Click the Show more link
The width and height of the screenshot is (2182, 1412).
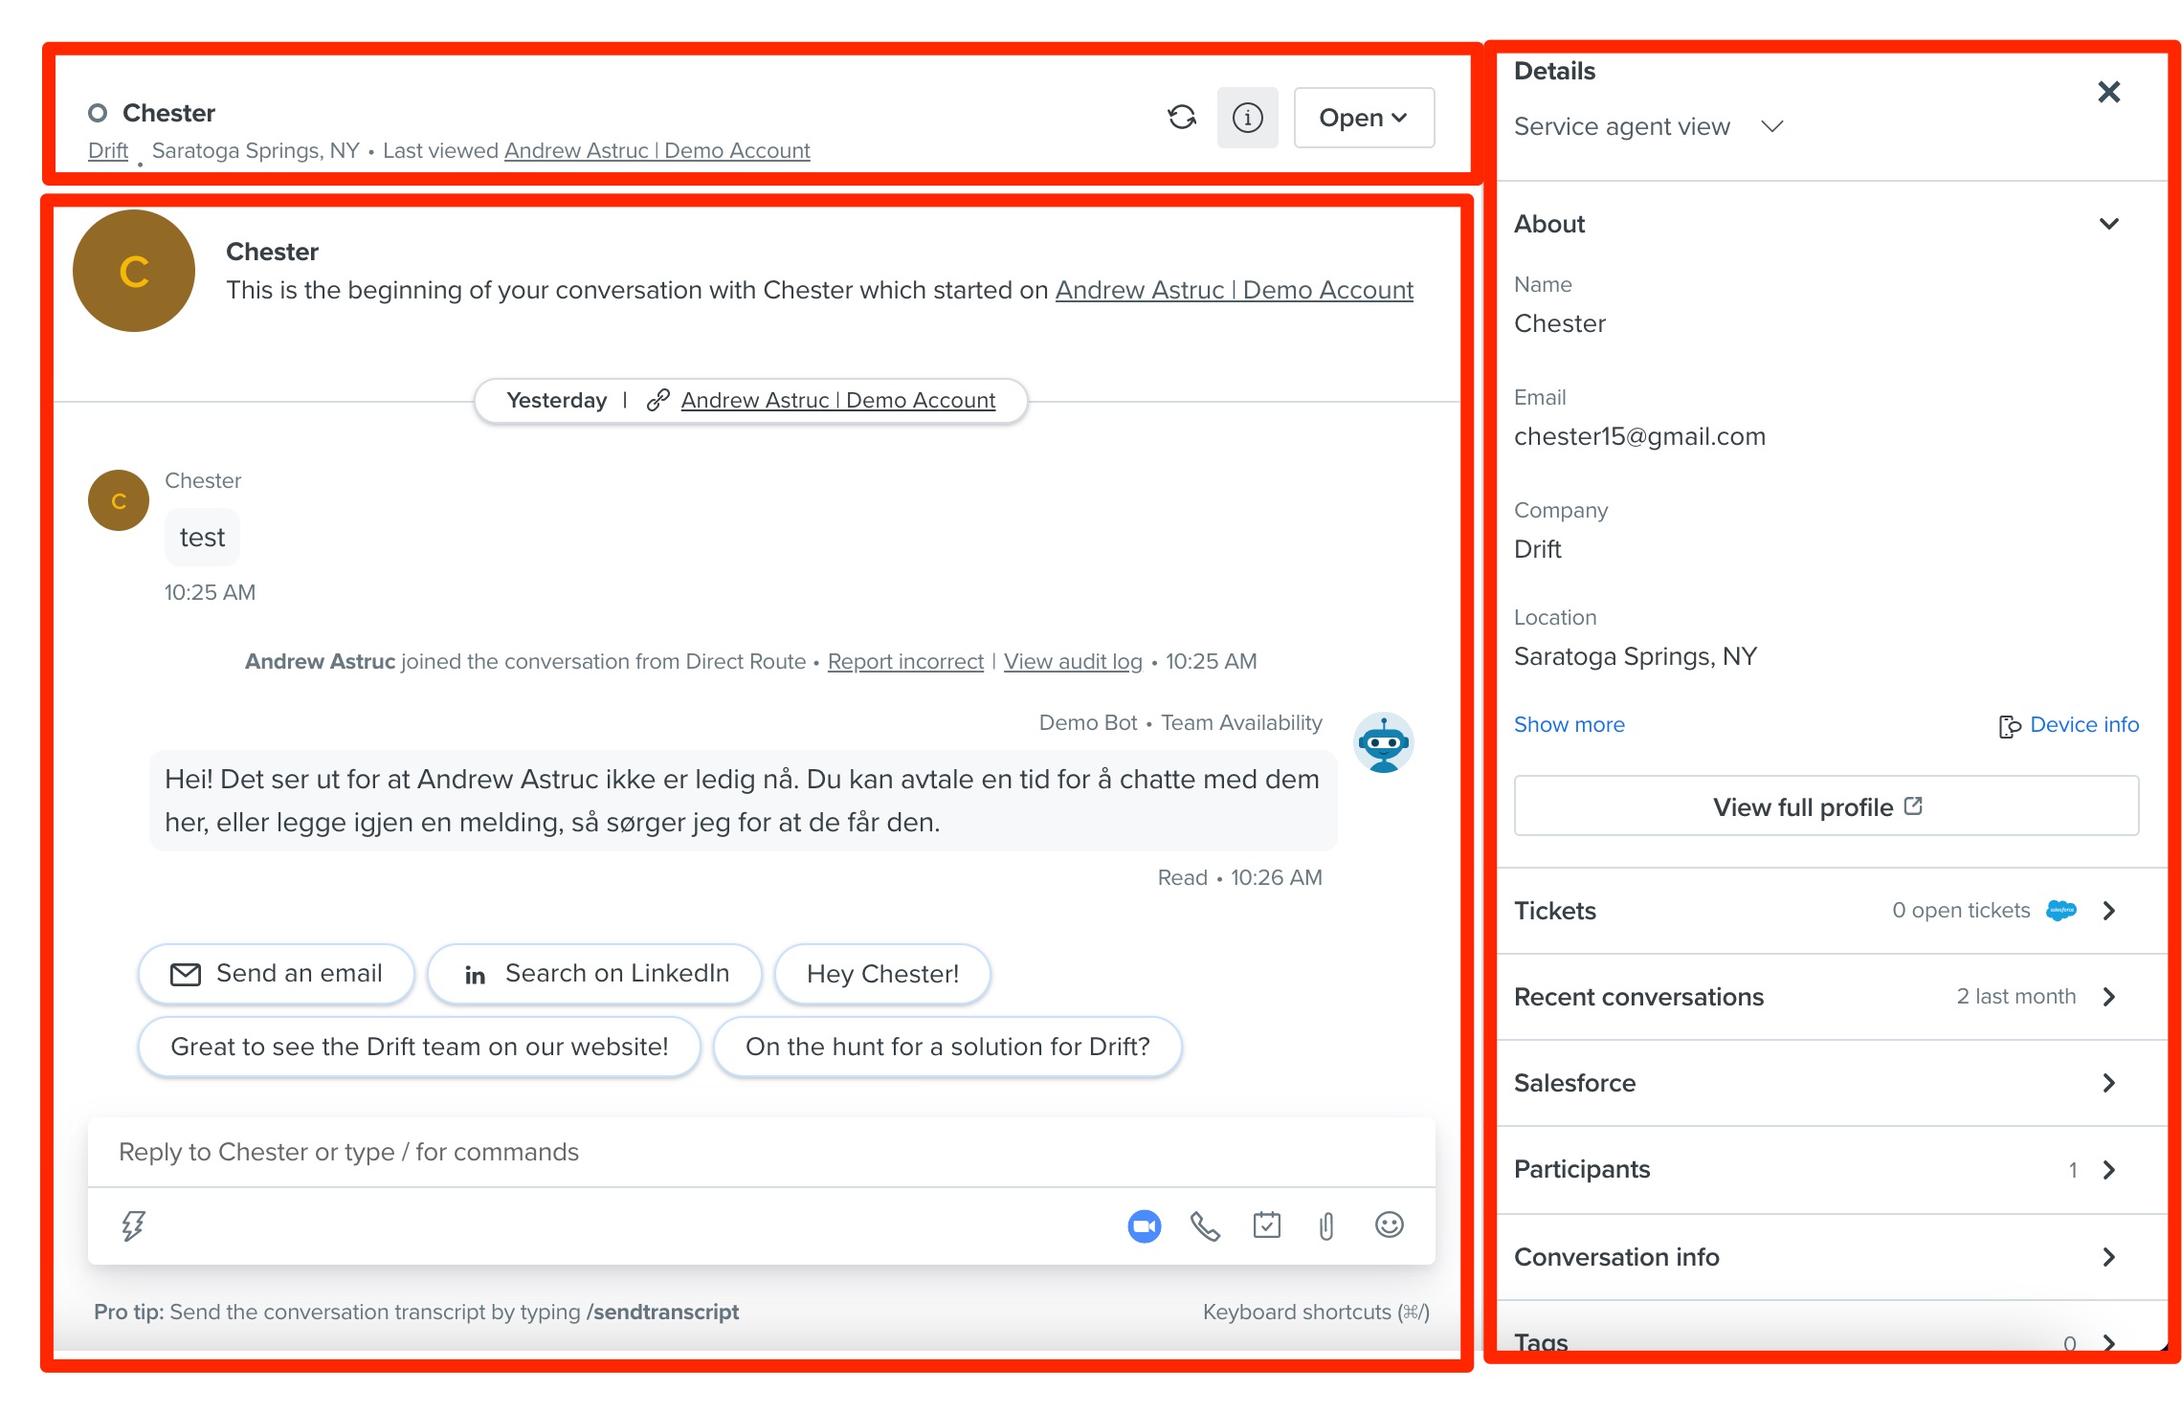[1570, 725]
